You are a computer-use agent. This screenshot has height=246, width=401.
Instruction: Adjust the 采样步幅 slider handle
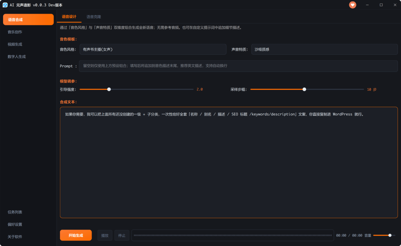click(304, 90)
